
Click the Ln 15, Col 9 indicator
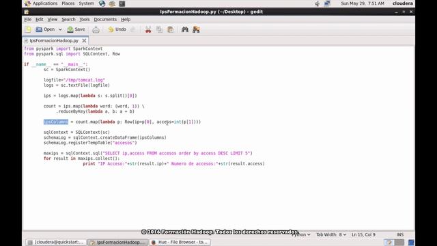point(363,234)
